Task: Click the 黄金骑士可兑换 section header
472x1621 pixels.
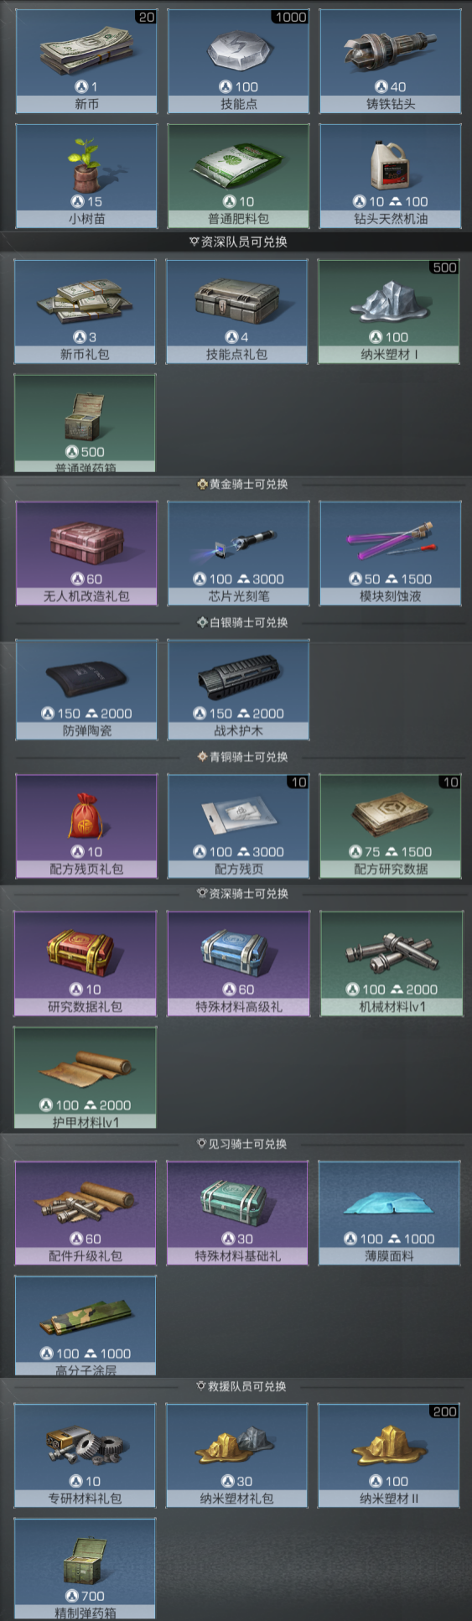Action: pos(242,484)
